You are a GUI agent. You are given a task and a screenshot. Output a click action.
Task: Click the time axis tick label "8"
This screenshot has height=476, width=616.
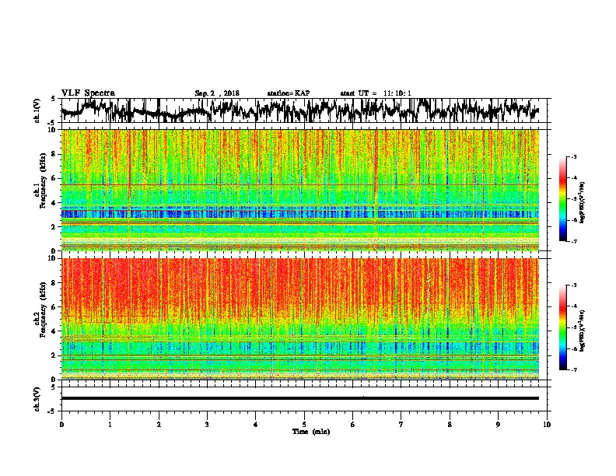click(450, 425)
